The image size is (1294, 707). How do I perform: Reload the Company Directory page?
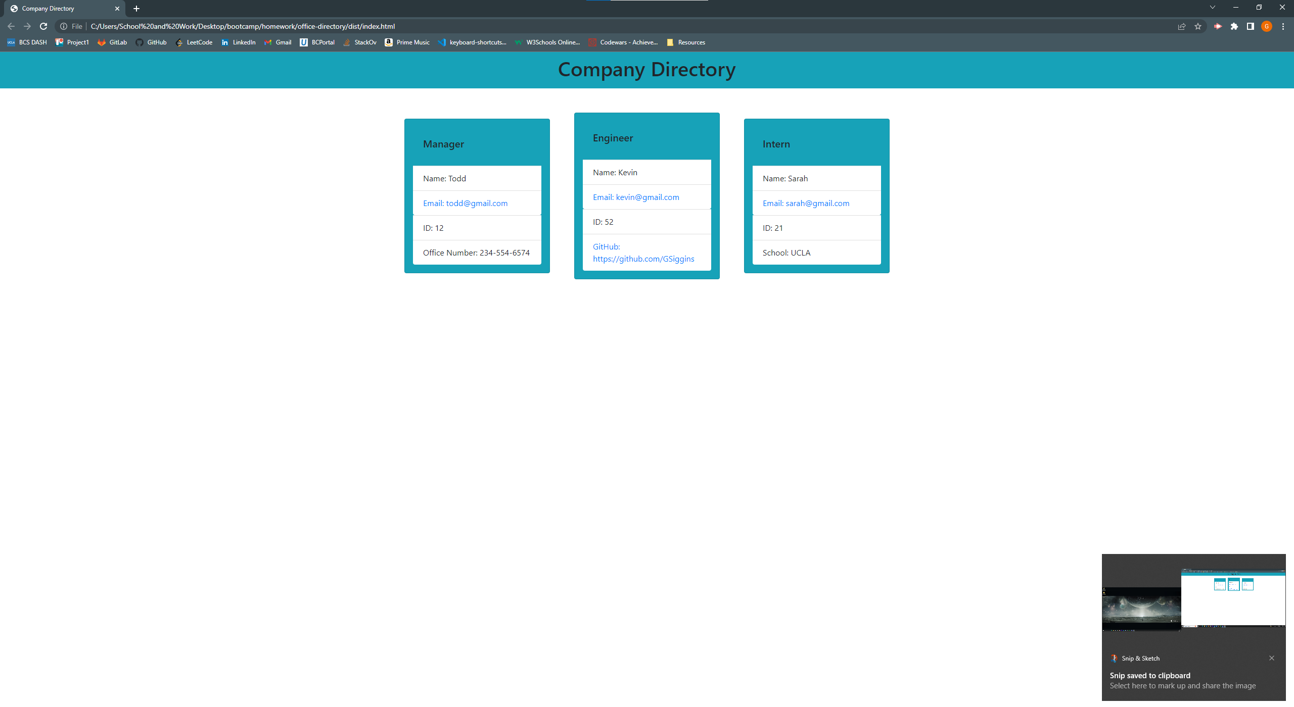coord(43,26)
